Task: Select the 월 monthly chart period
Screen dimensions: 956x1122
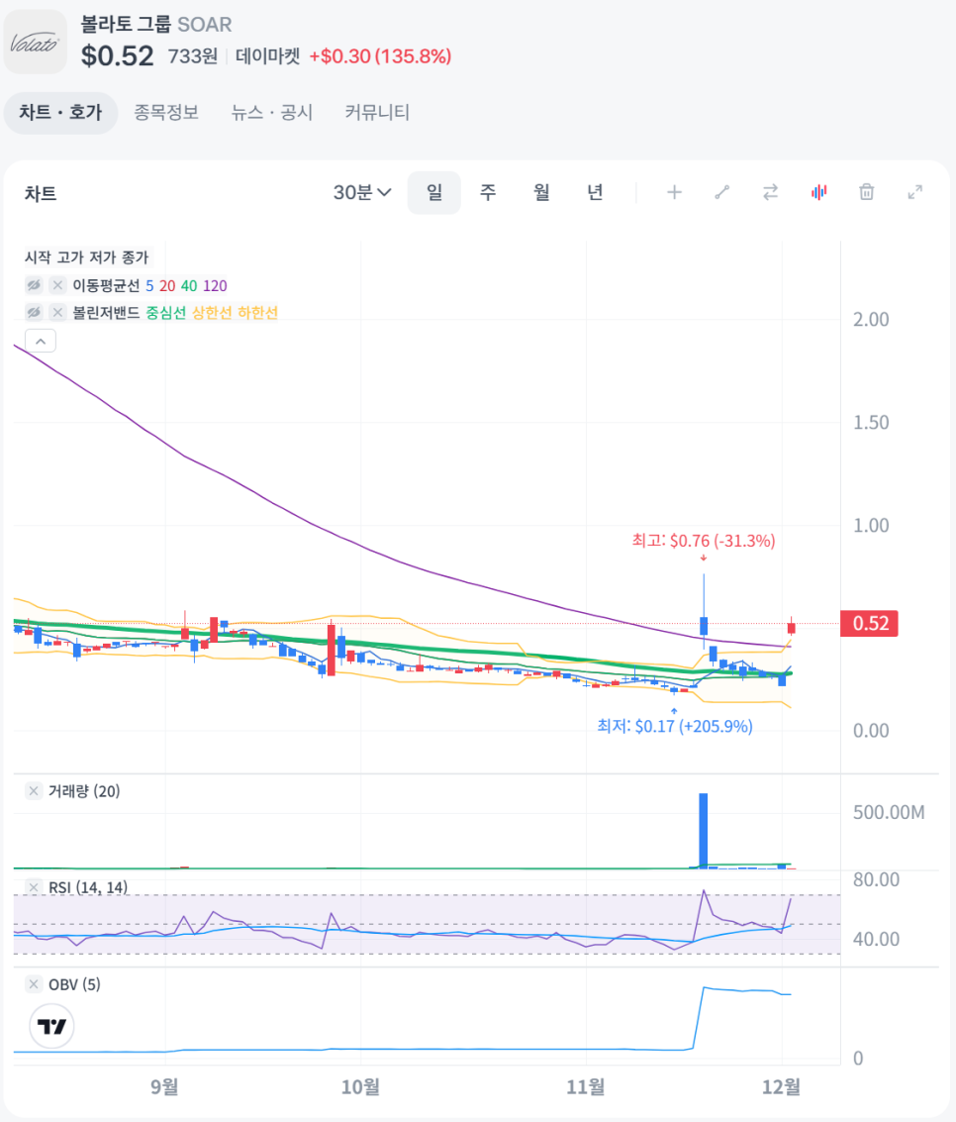Action: (x=541, y=192)
